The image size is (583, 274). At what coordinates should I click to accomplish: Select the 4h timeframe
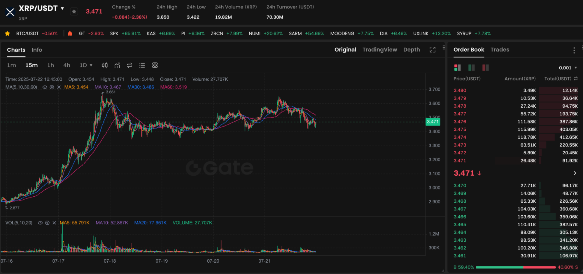pos(67,65)
